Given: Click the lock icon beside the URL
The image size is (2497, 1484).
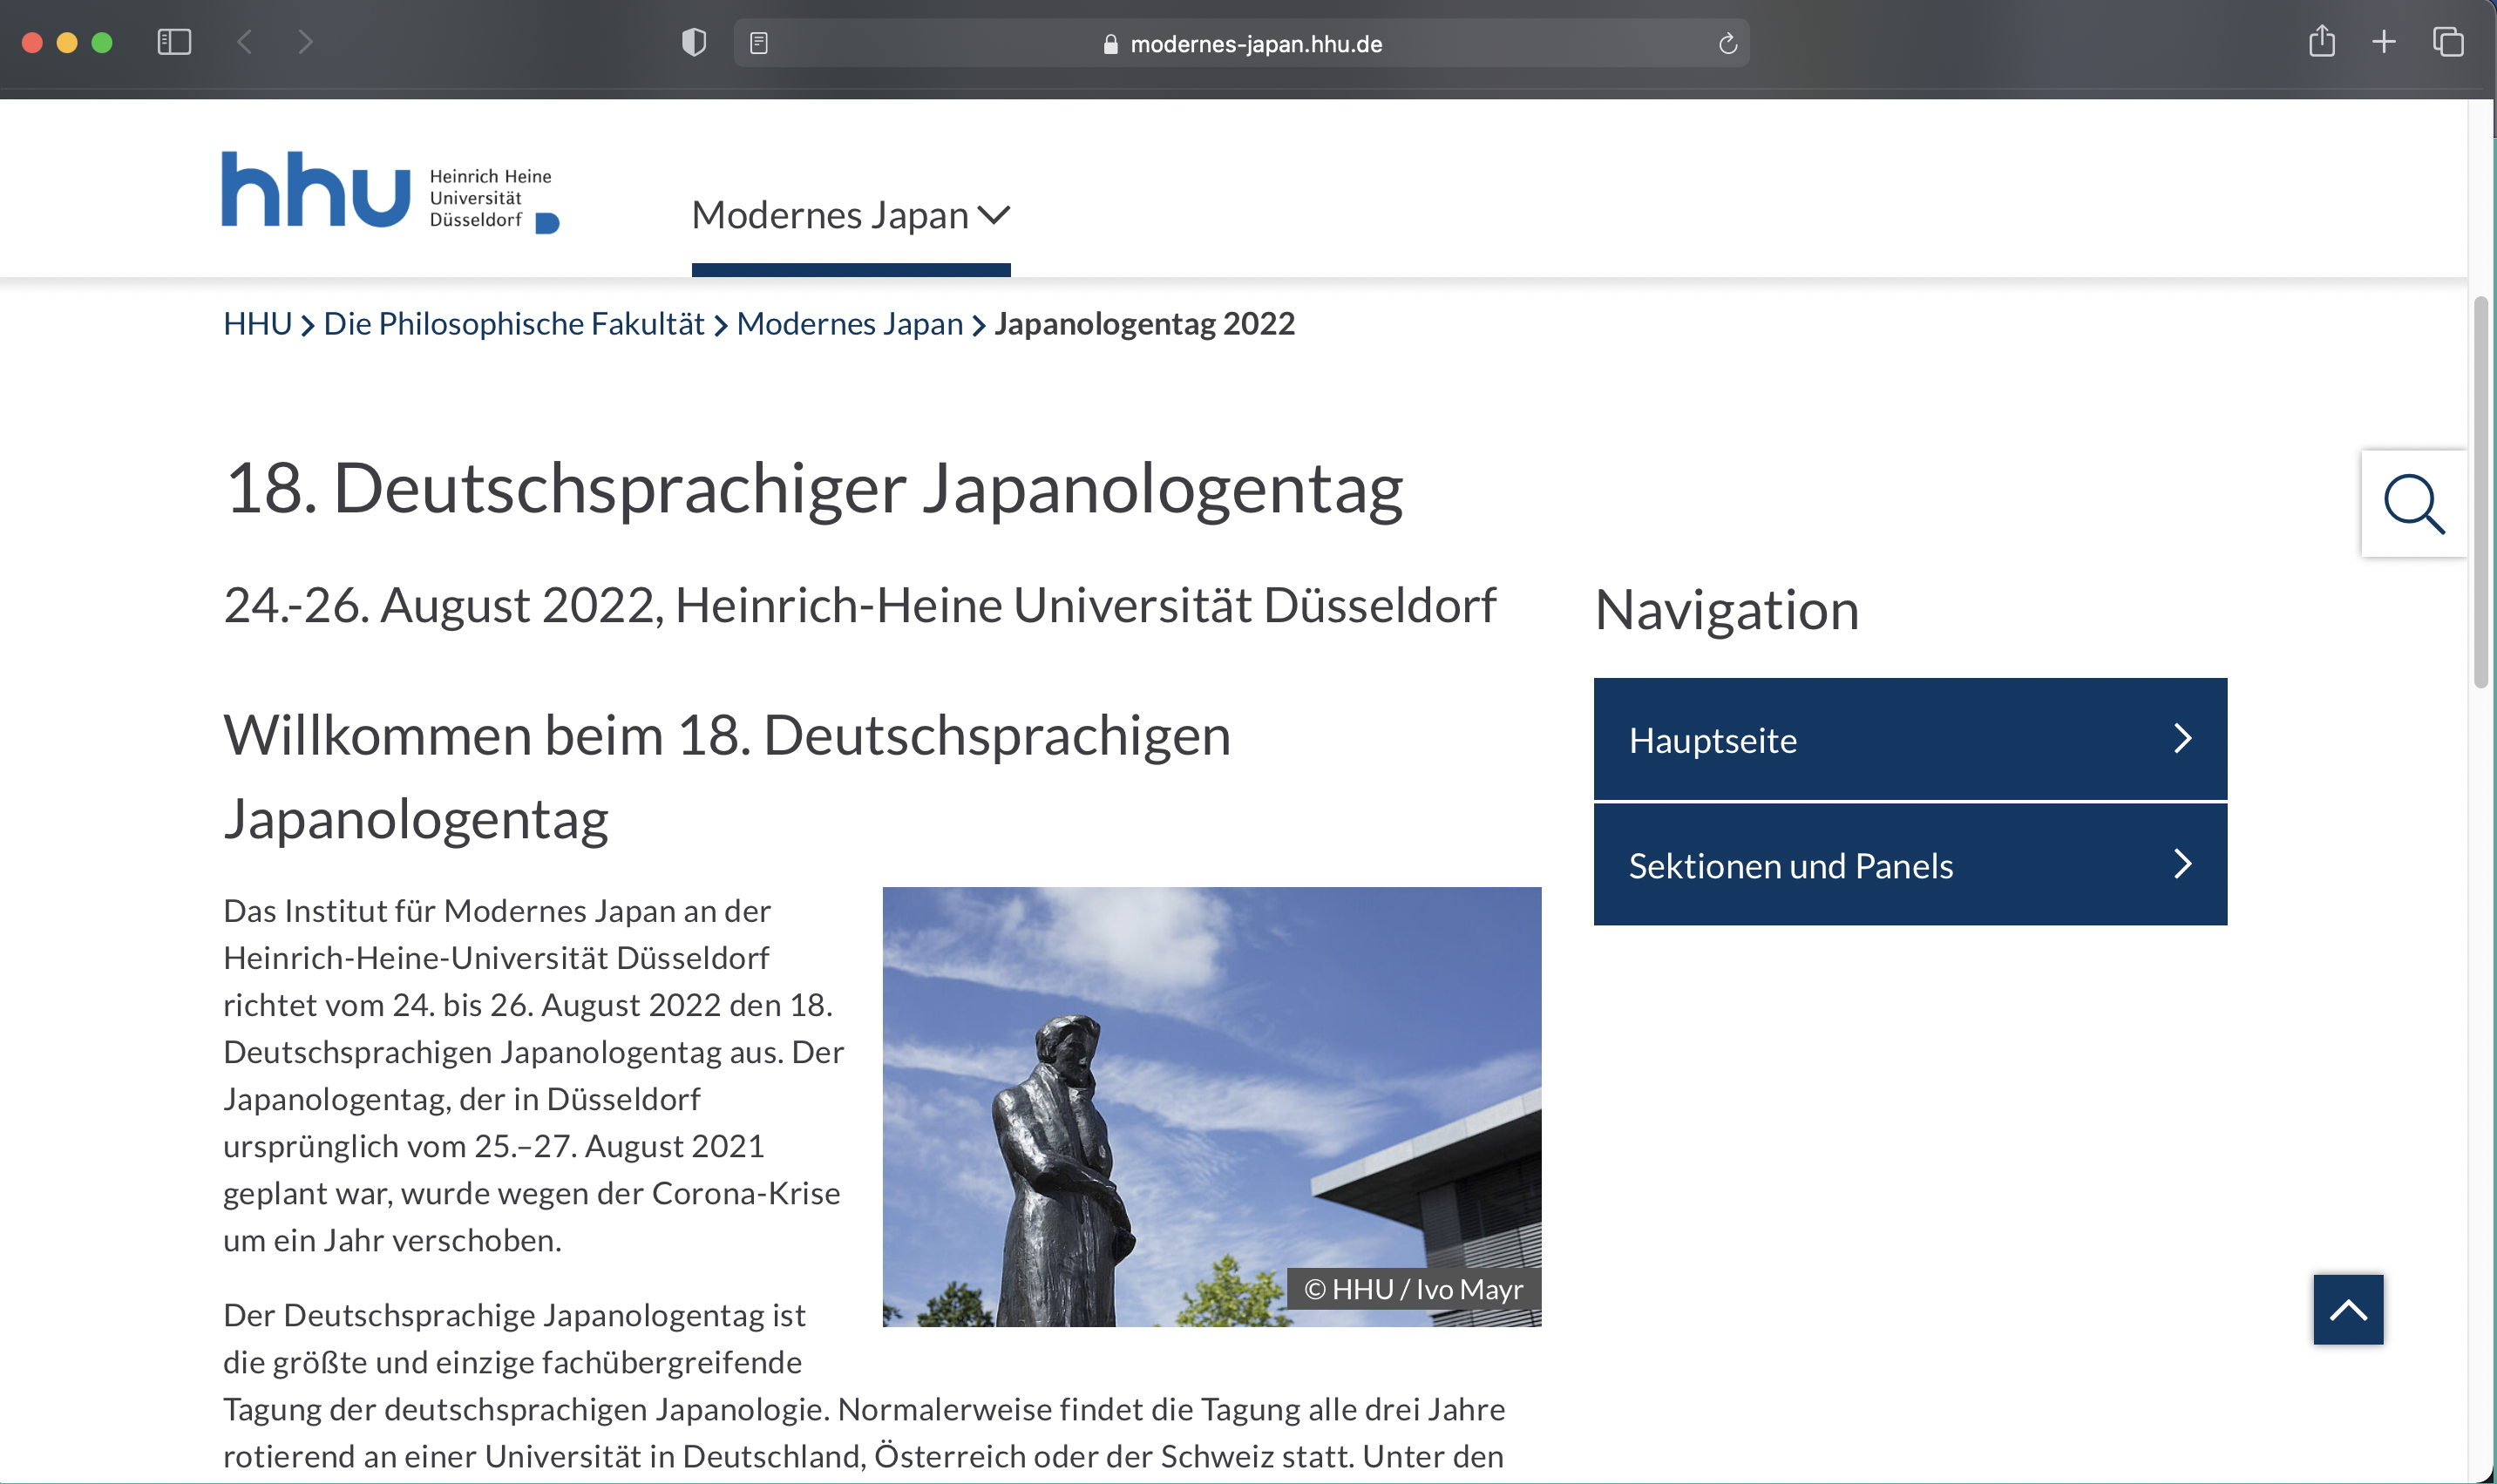Looking at the screenshot, I should pyautogui.click(x=1110, y=44).
